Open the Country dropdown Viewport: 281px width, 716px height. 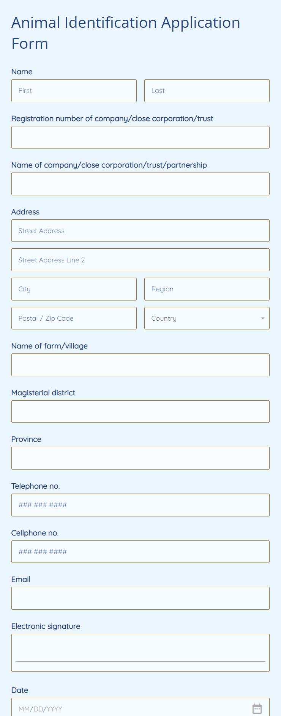tap(207, 318)
